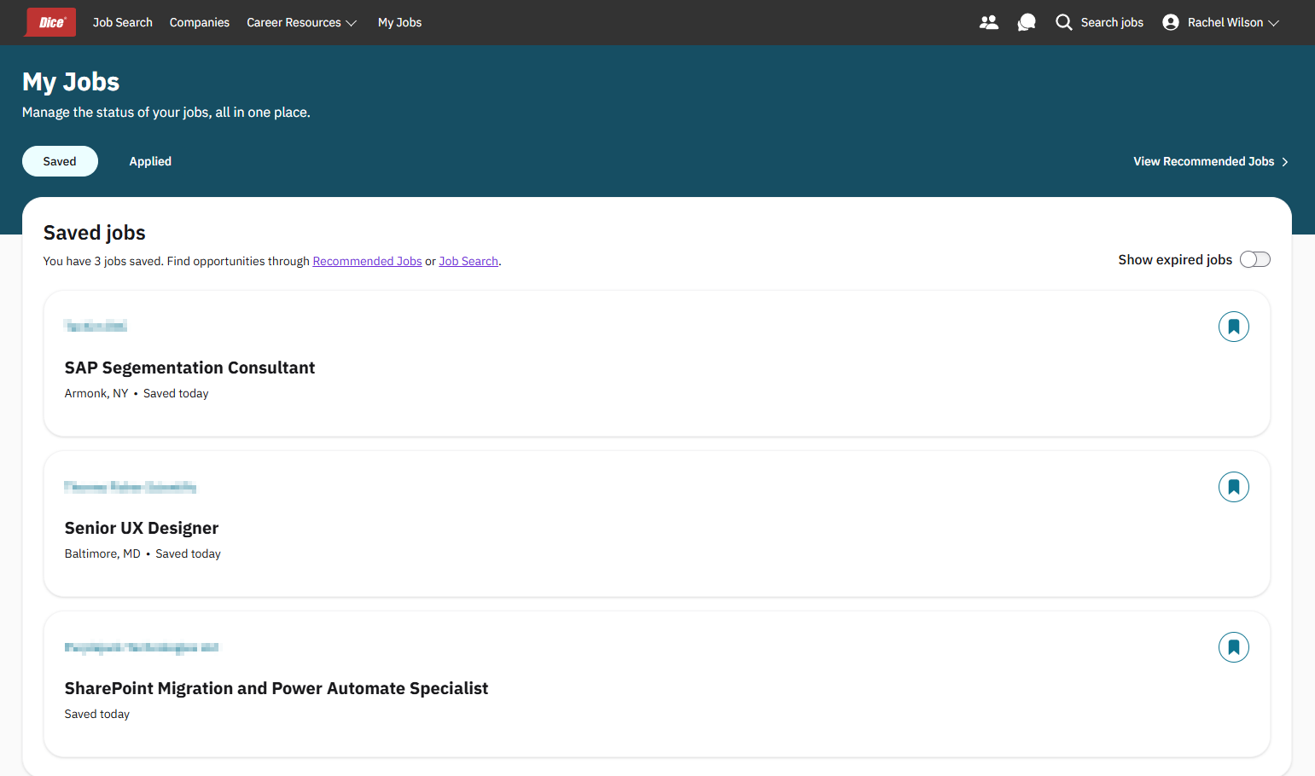Expand the Career Resources dropdown

(301, 22)
